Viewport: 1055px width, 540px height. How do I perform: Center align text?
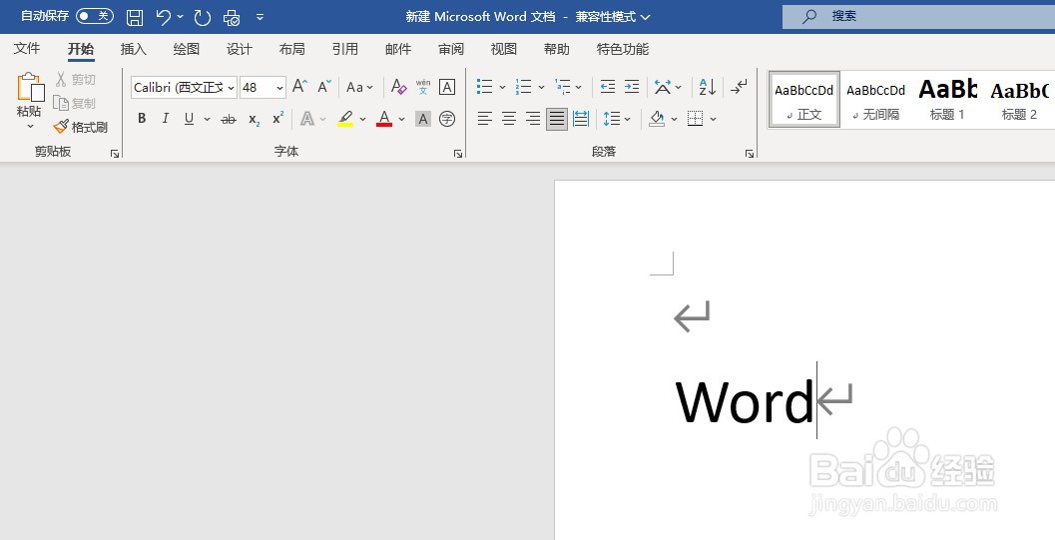(x=509, y=119)
